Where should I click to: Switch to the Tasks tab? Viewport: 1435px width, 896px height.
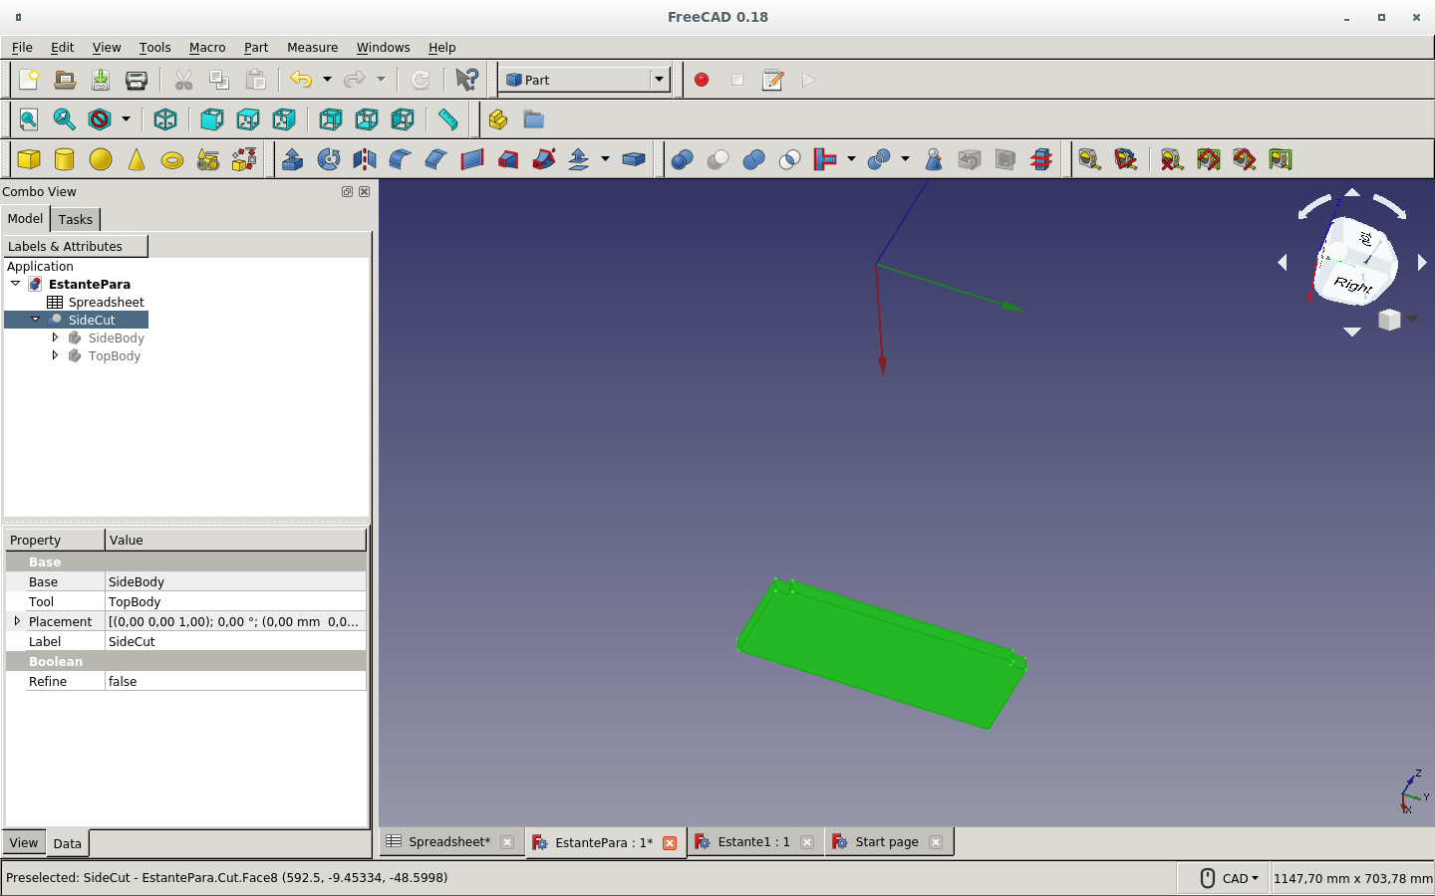click(x=75, y=219)
